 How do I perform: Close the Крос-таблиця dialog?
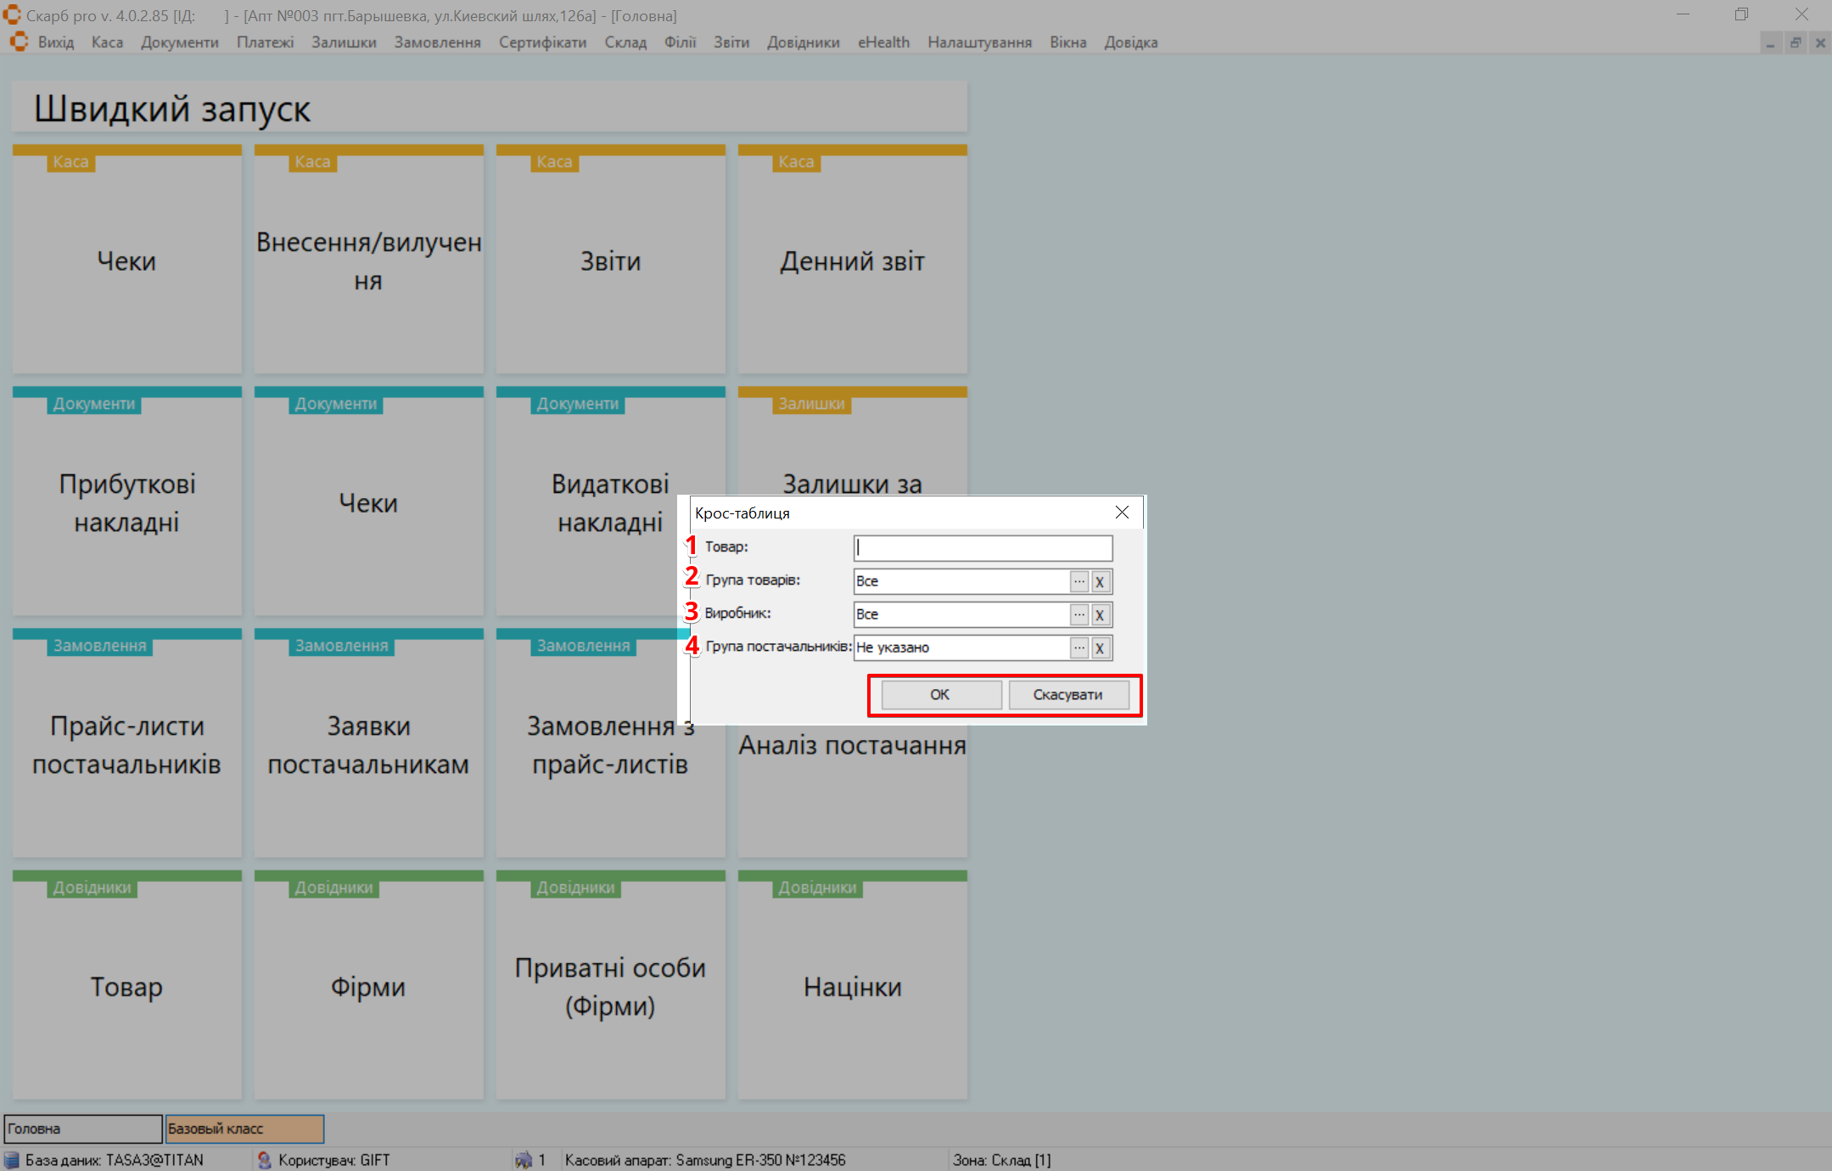1122,513
